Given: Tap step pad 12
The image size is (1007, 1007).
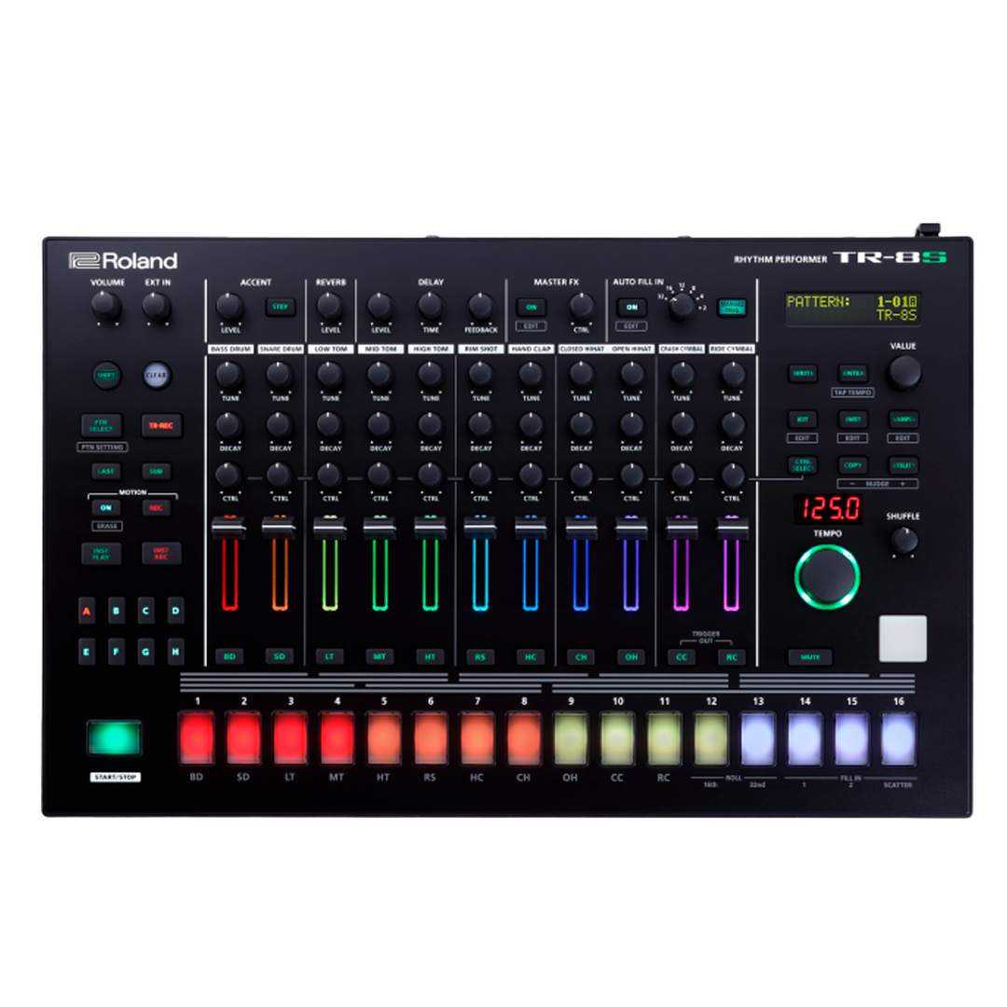Looking at the screenshot, I should pyautogui.click(x=710, y=738).
